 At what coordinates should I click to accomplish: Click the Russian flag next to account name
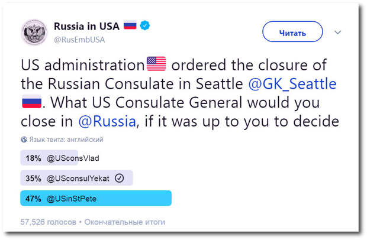pos(130,25)
